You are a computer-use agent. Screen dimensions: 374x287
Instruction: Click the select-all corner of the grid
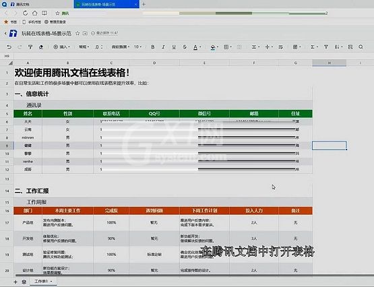11,63
